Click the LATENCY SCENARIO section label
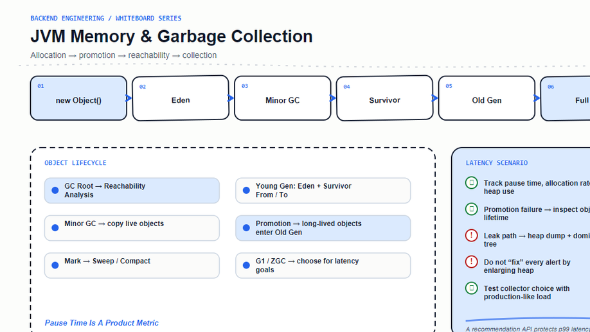Image resolution: width=590 pixels, height=332 pixels. pos(497,163)
